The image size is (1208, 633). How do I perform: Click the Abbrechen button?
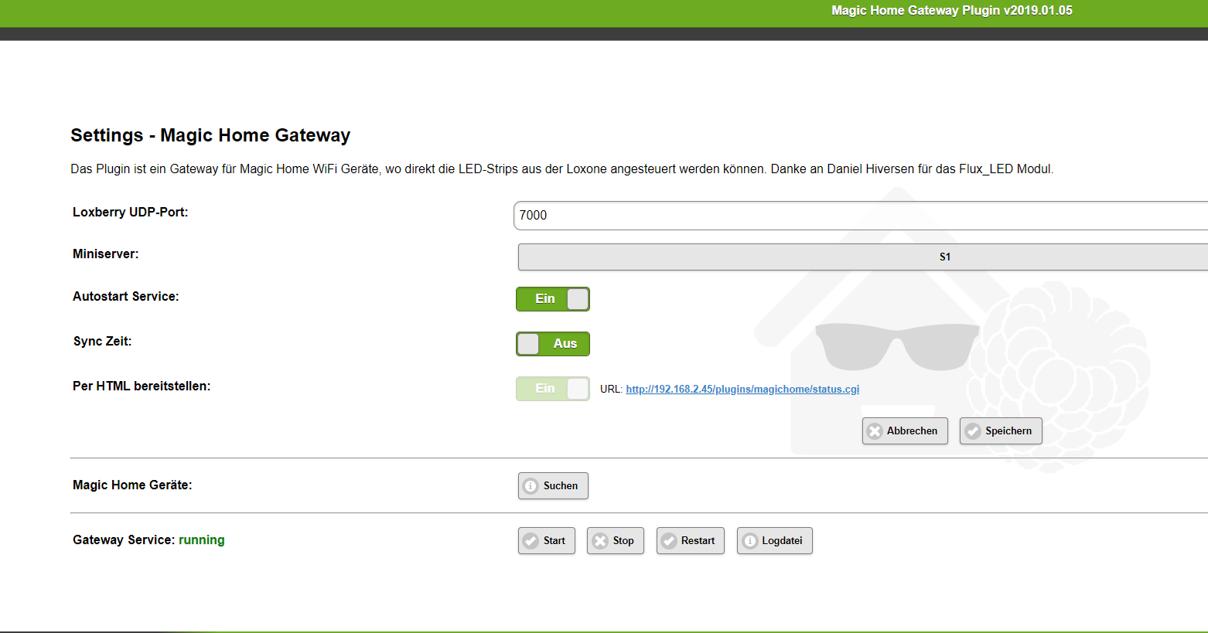905,431
